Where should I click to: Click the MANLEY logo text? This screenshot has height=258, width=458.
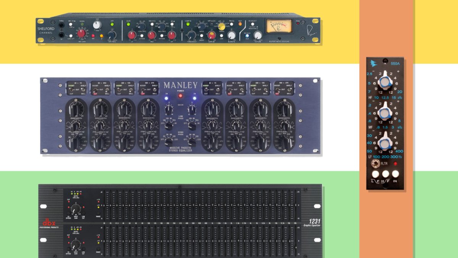coord(181,85)
